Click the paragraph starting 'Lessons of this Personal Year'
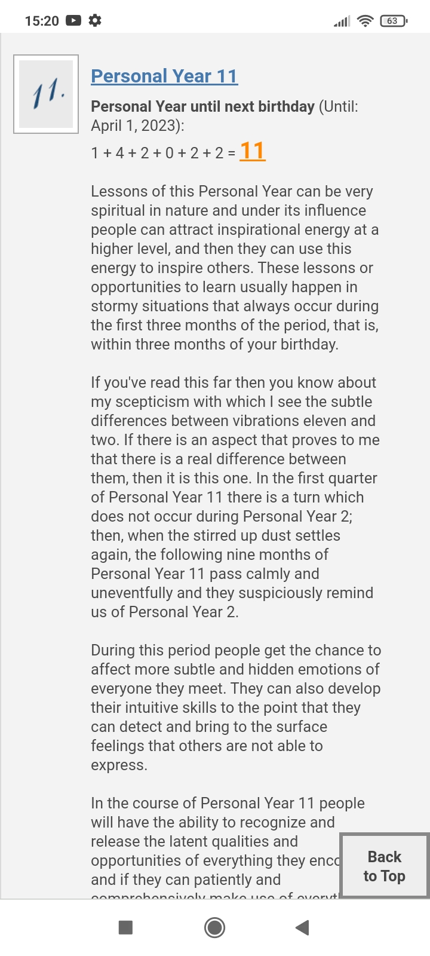The image size is (430, 956). [x=235, y=268]
